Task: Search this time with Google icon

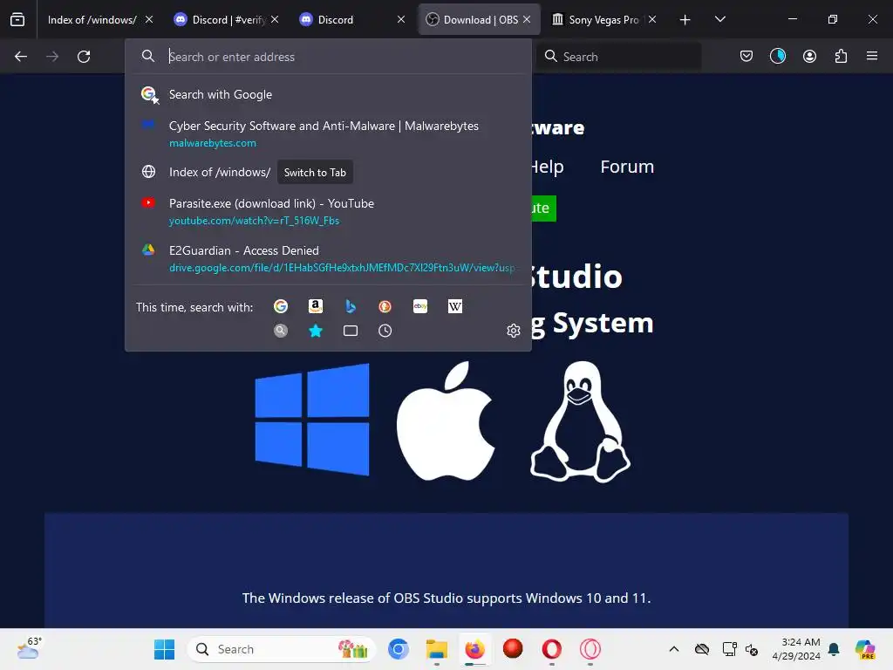Action: point(281,306)
